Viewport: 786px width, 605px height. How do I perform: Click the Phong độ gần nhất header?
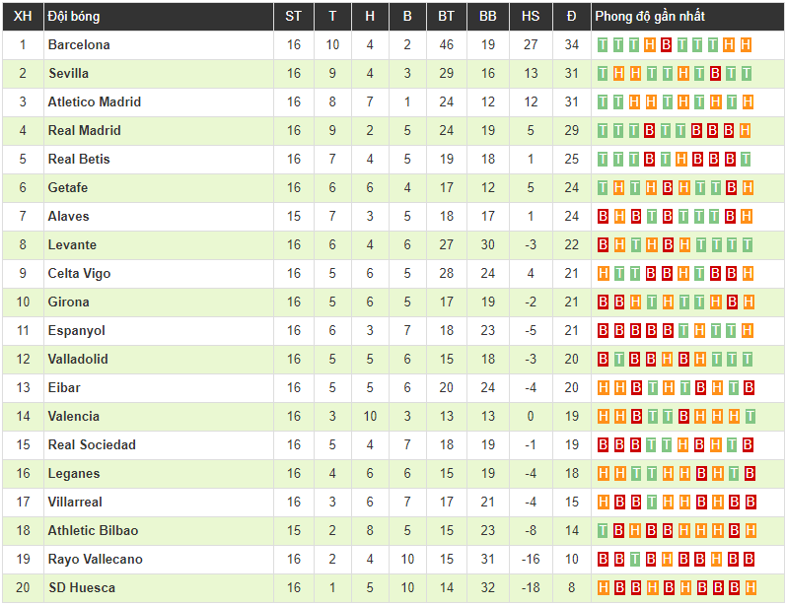[650, 16]
